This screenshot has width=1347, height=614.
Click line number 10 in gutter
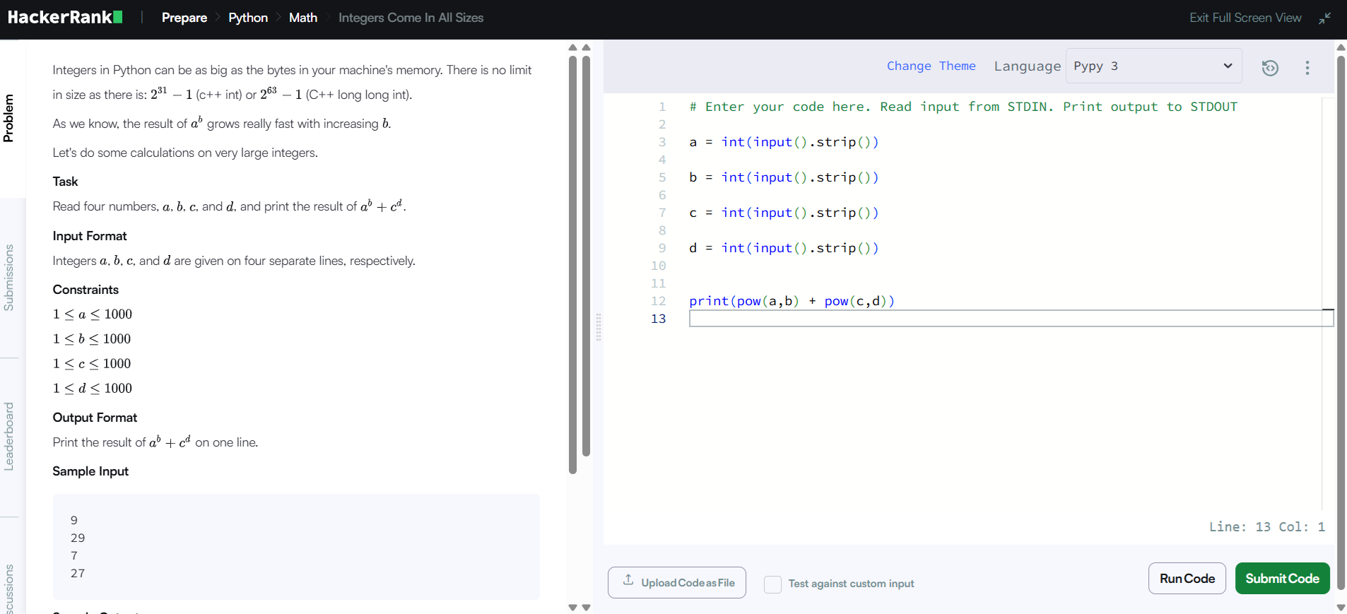point(658,266)
